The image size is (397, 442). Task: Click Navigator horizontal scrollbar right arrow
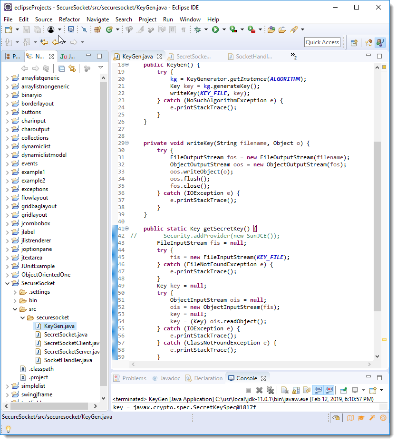(x=95, y=406)
